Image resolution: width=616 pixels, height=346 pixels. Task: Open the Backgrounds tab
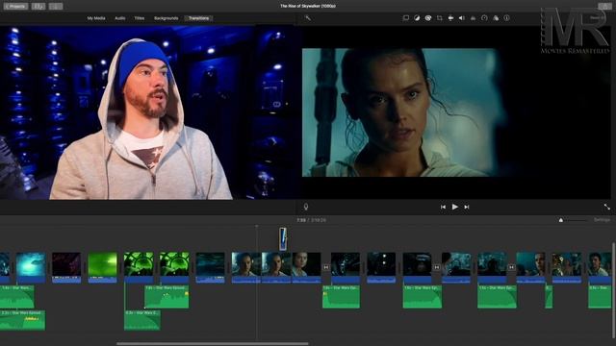click(167, 18)
